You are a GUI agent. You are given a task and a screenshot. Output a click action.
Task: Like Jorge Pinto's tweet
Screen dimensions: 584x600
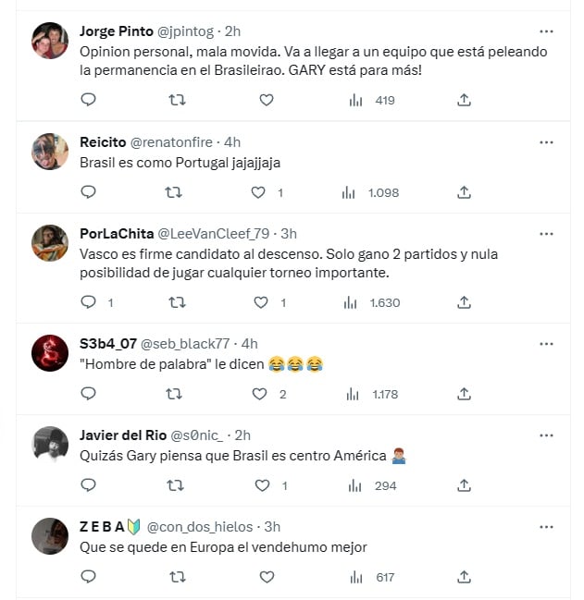(267, 100)
